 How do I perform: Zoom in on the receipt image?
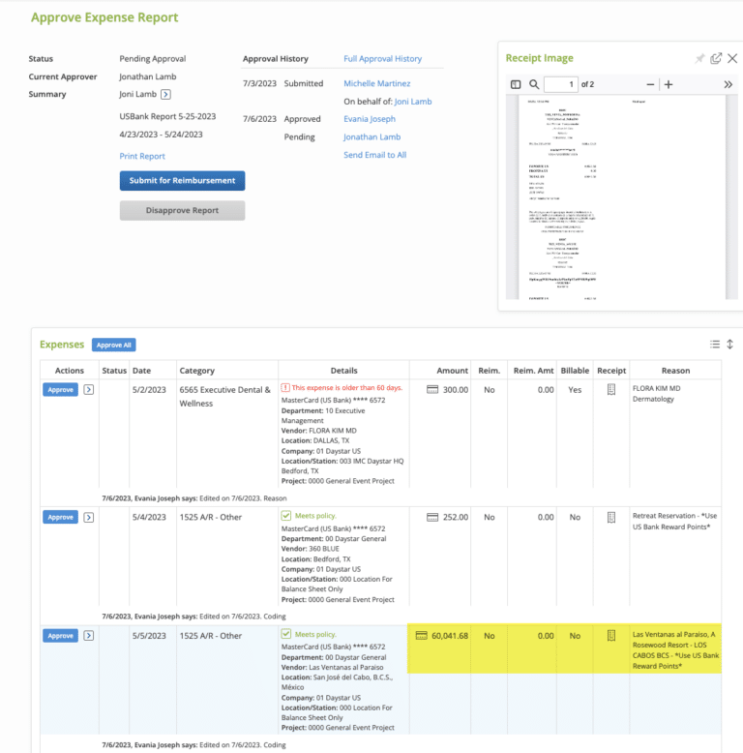click(x=669, y=85)
